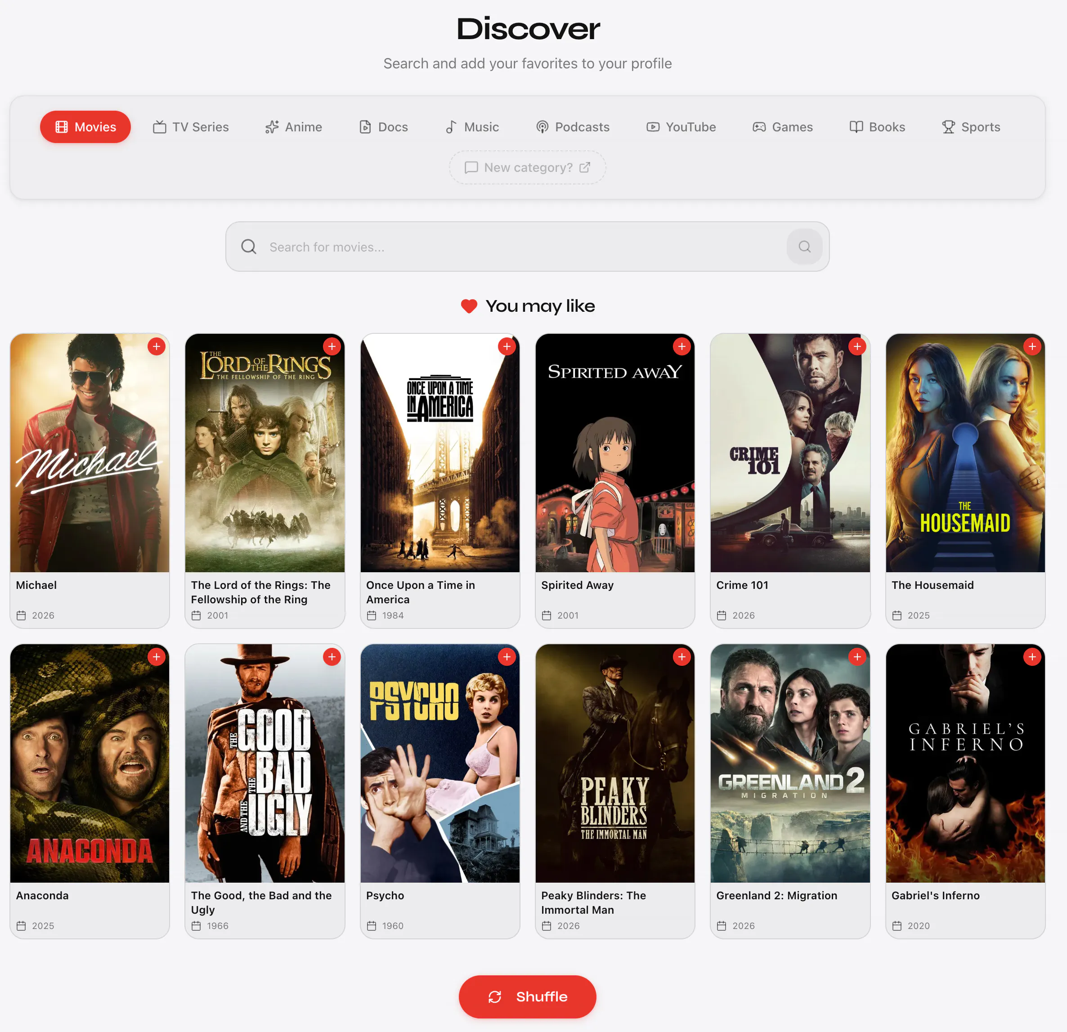This screenshot has height=1032, width=1067.
Task: Add Psycho using the plus icon
Action: (x=507, y=657)
